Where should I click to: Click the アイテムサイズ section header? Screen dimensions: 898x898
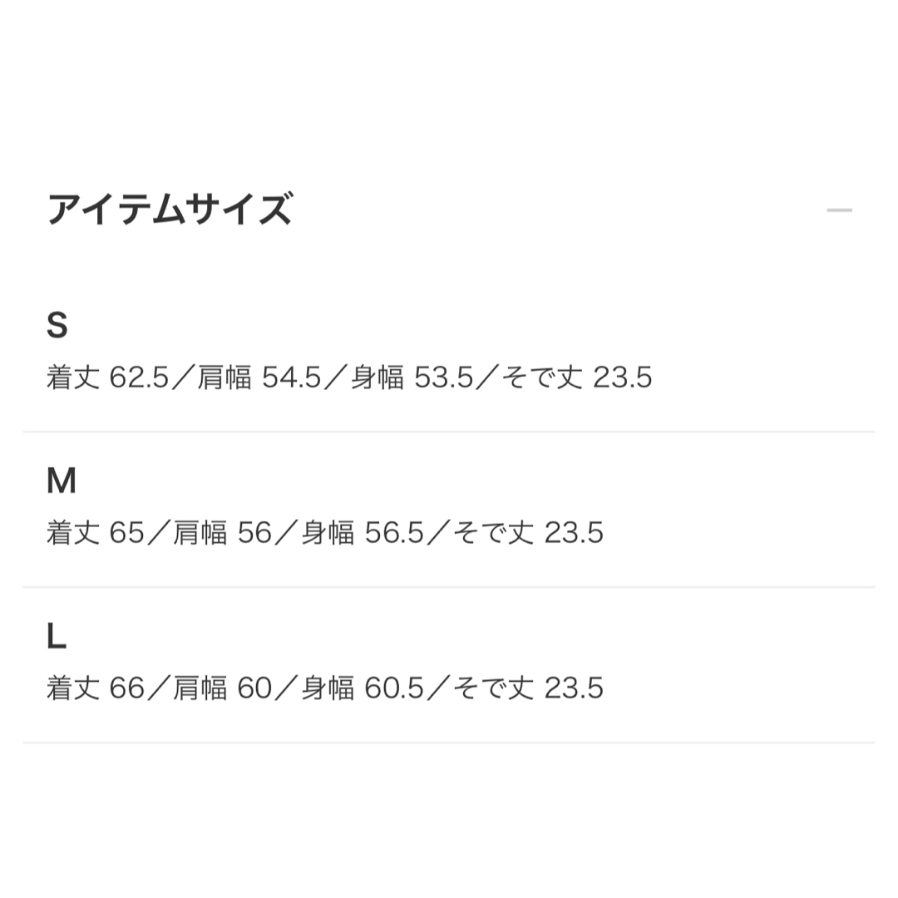pos(170,209)
